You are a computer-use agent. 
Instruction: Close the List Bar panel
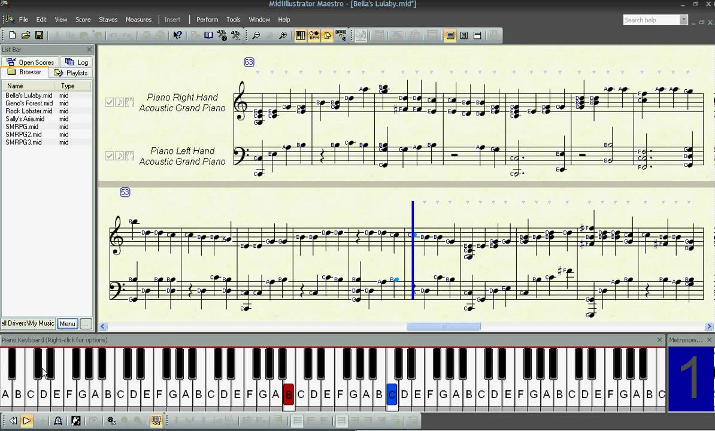[x=89, y=49]
